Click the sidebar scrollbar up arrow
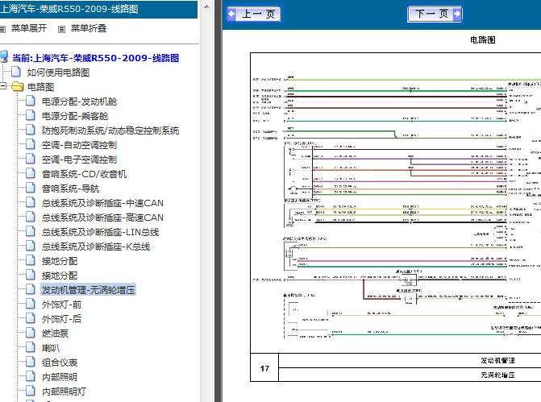 click(206, 6)
